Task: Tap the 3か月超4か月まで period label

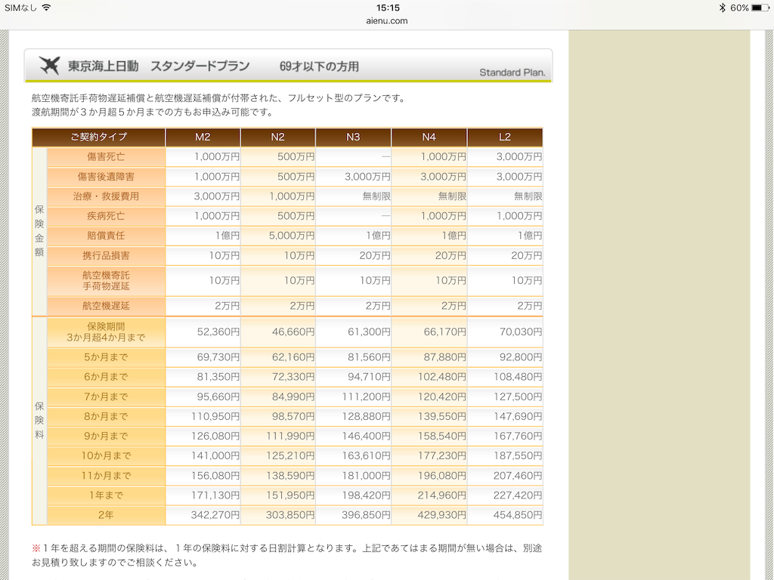Action: 106,332
